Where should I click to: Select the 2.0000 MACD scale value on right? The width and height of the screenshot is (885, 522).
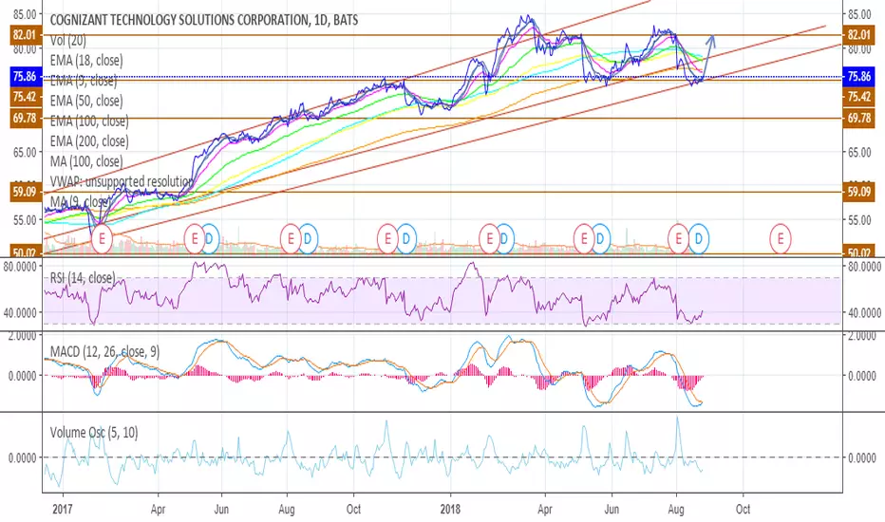[860, 336]
